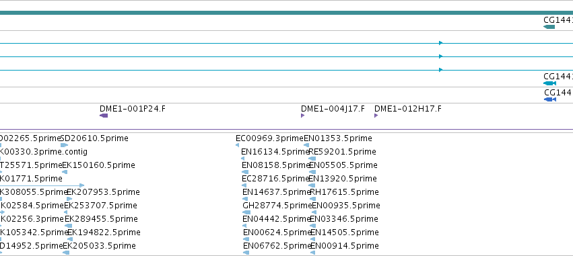Select the EK207953.5prime feature glyph
The width and height of the screenshot is (573, 256).
coord(69,199)
